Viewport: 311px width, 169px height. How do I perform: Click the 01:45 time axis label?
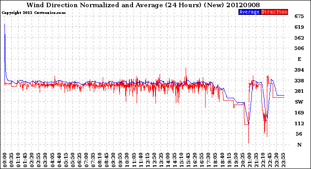[25, 160]
